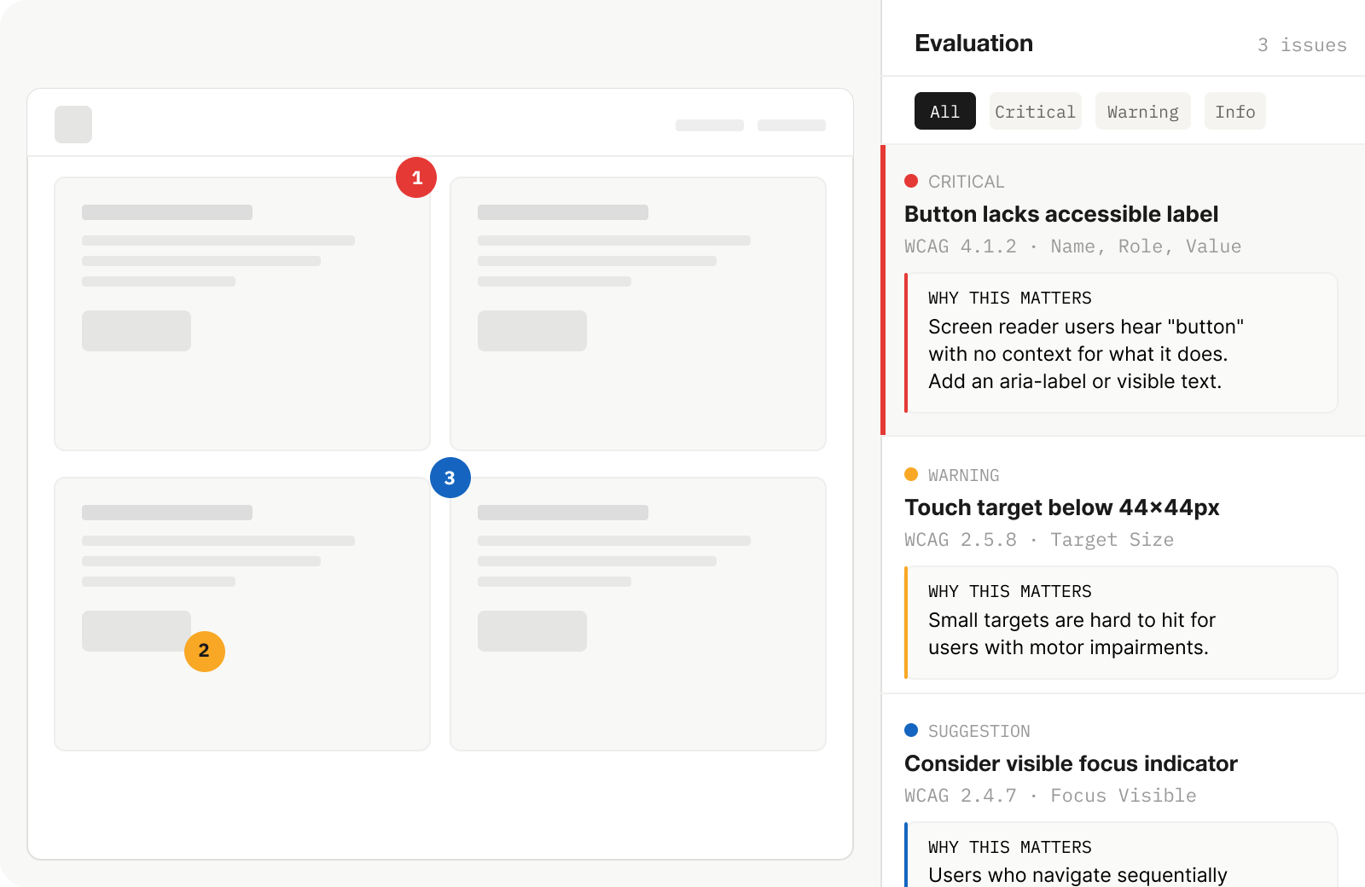Click the orange Warning severity dot
1365x887 pixels.
(x=911, y=474)
